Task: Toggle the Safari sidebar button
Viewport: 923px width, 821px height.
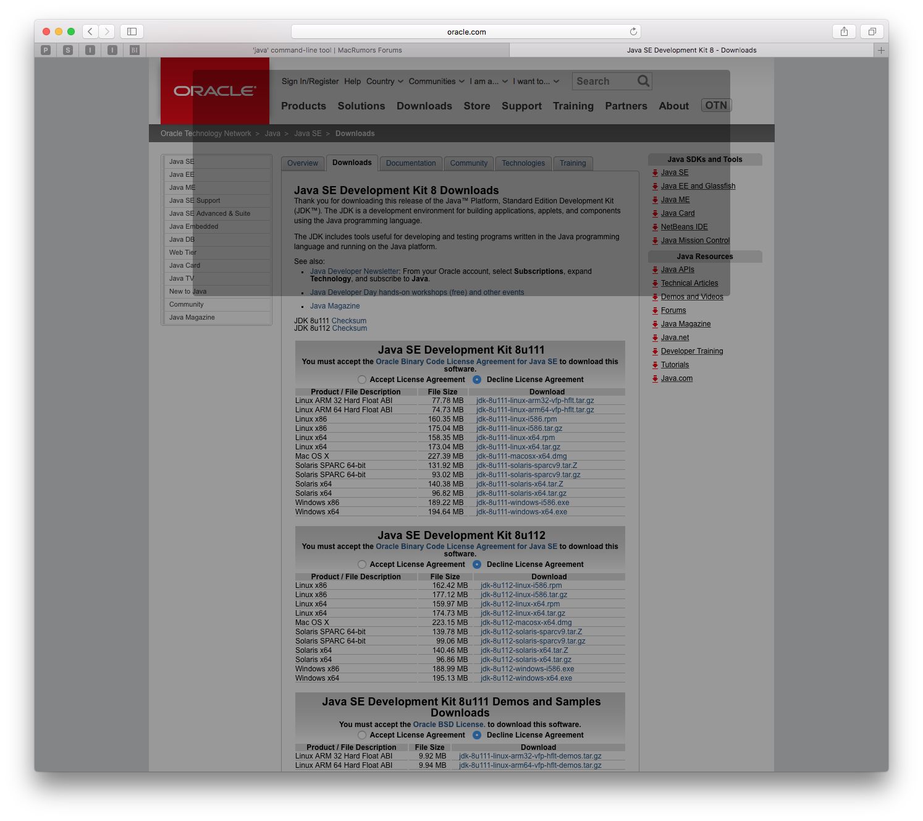Action: [132, 32]
